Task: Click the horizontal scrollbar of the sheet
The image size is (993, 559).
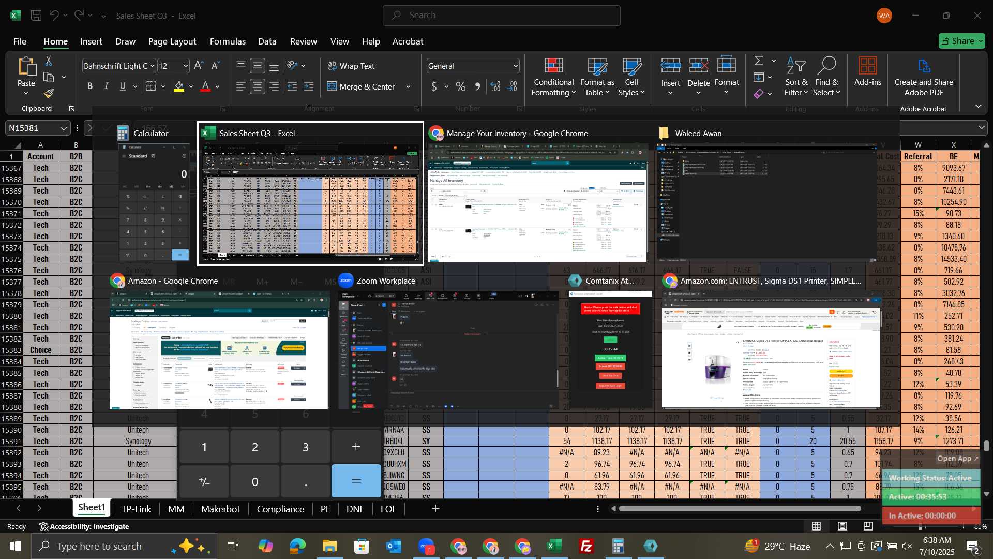Action: pos(740,509)
